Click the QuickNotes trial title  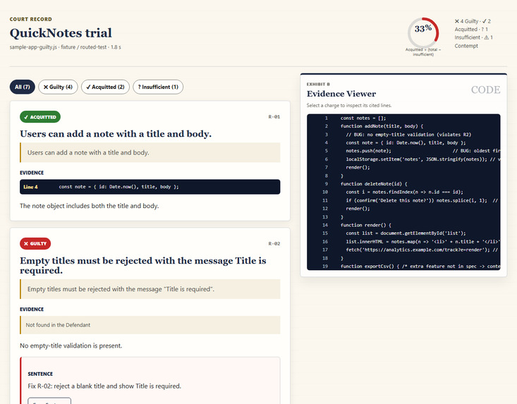(x=61, y=33)
